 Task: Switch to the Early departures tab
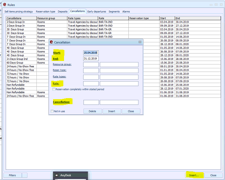tap(97, 12)
